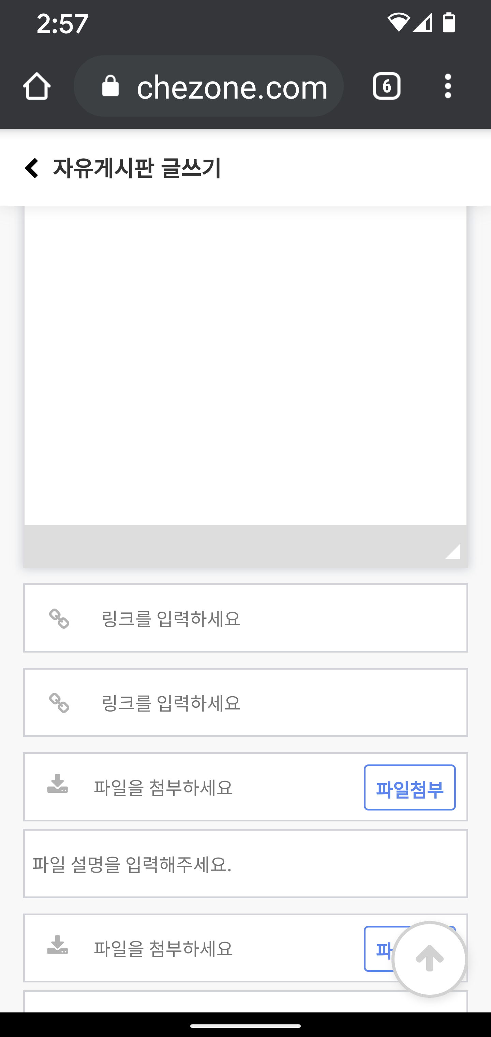491x1037 pixels.
Task: Tap the first 파일을 첨부하세요 field
Action: 193,787
